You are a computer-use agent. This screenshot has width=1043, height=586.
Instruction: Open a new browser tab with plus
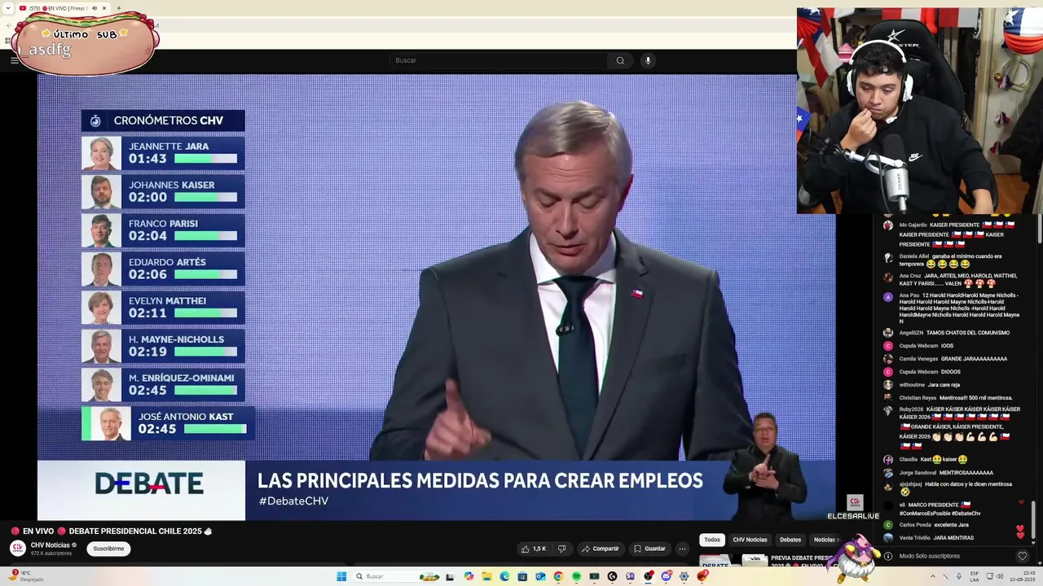click(x=119, y=8)
